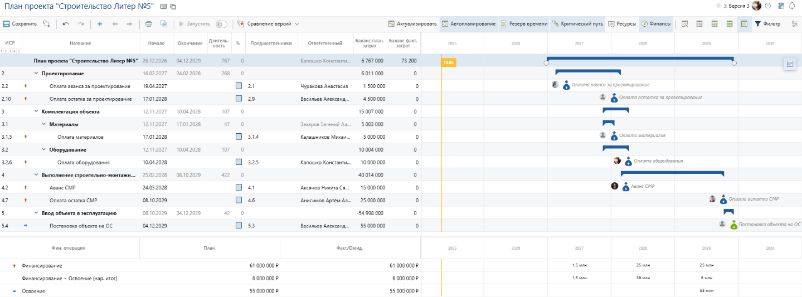Viewport: 802px width, 297px height.
Task: Collapse the Оборудование subgroup
Action: [44, 149]
